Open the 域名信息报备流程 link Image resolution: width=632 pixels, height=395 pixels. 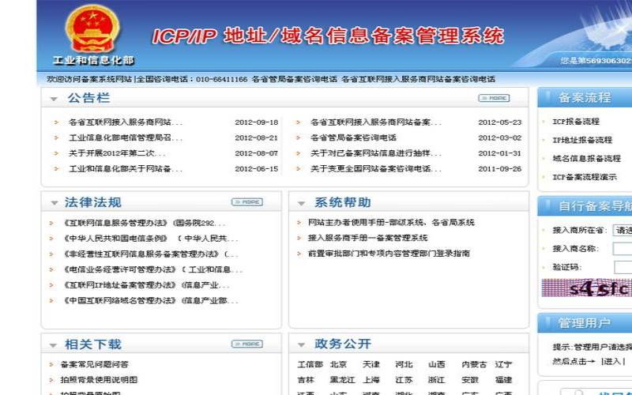586,158
